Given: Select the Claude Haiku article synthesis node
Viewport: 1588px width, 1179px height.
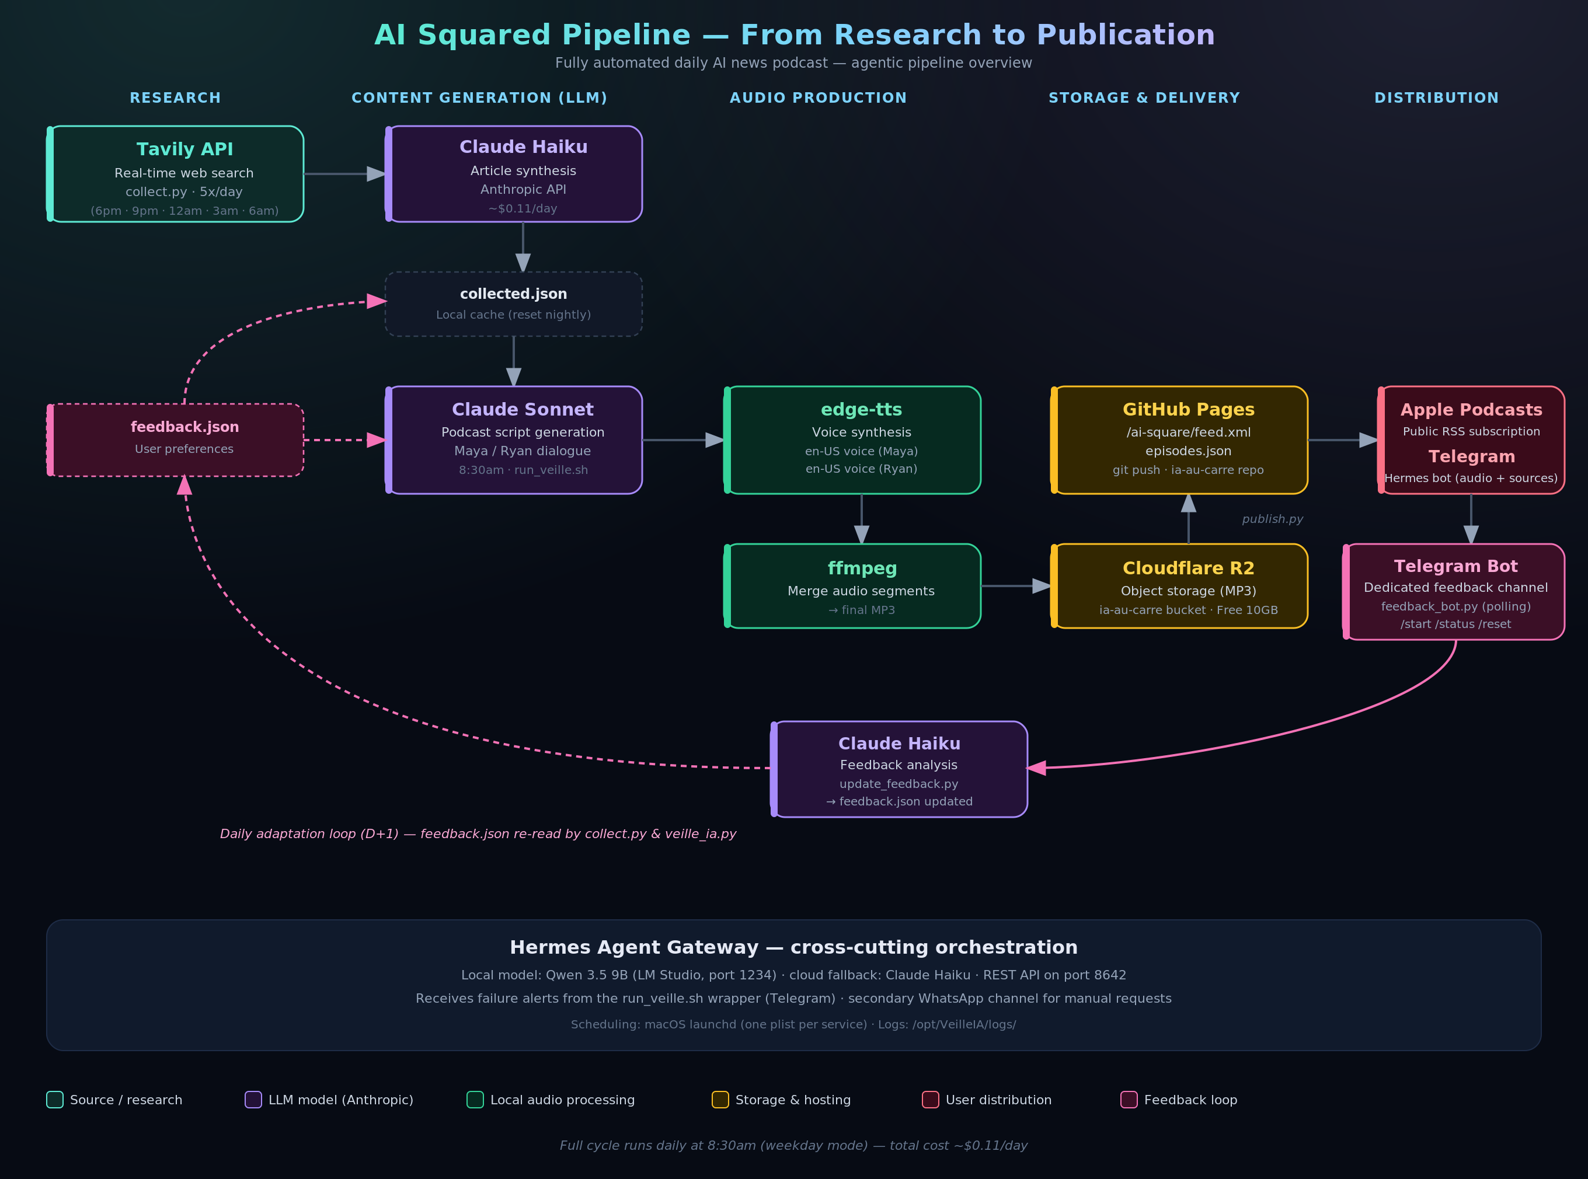Looking at the screenshot, I should click(514, 174).
